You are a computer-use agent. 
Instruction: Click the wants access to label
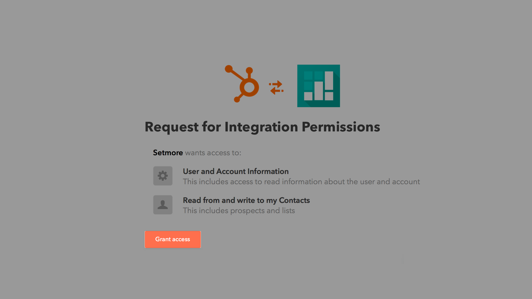click(213, 153)
